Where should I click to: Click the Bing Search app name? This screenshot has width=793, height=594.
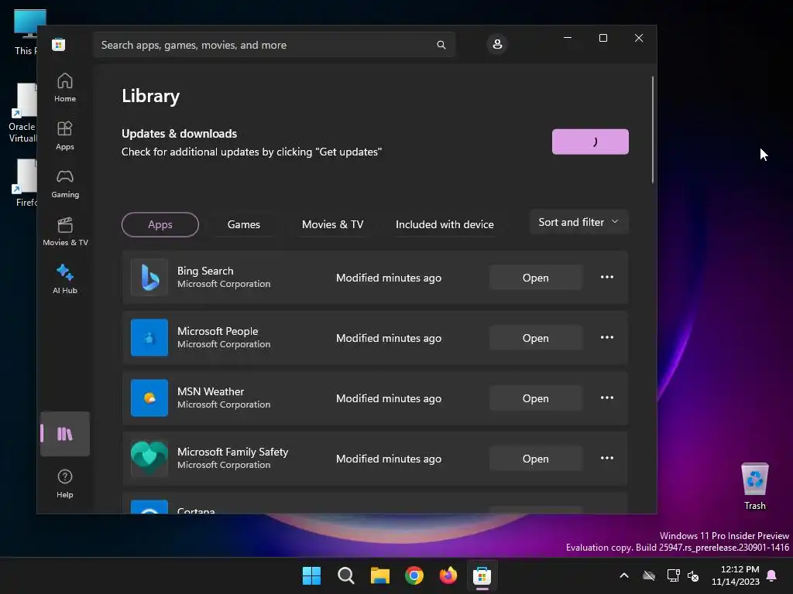pos(205,271)
